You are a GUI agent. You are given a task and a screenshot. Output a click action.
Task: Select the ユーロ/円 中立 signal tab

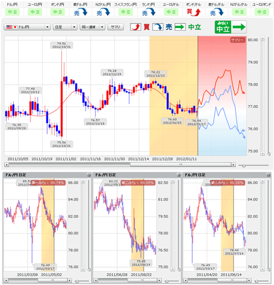tap(35, 12)
